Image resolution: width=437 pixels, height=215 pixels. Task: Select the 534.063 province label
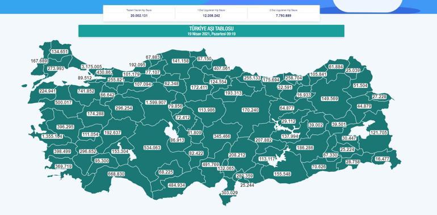pos(152,147)
